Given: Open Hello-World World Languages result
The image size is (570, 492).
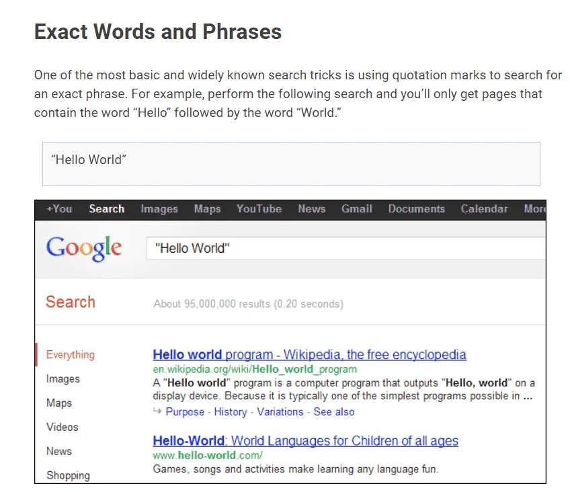Looking at the screenshot, I should click(305, 441).
